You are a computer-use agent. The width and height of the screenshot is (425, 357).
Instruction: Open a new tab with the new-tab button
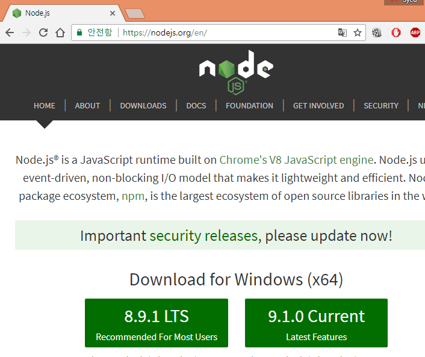(135, 13)
